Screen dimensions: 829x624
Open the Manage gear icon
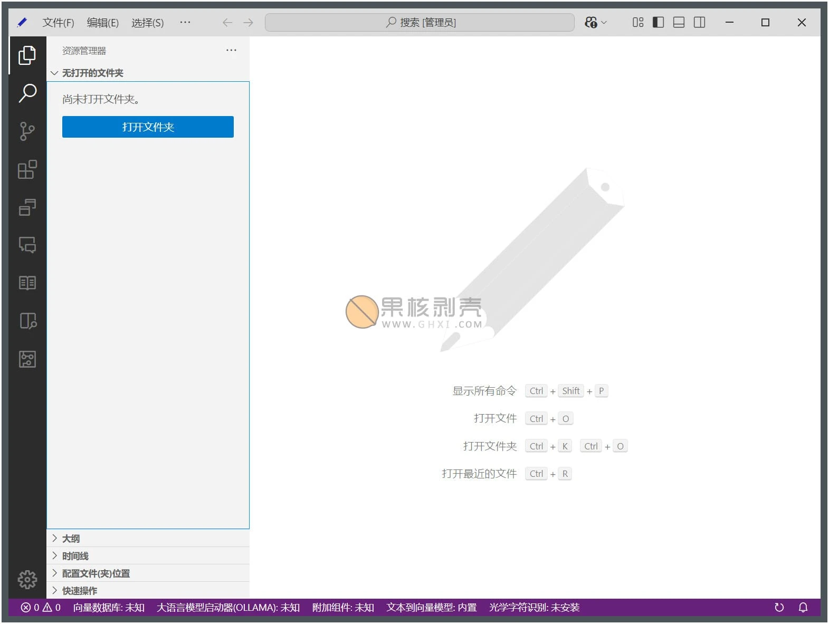click(27, 579)
